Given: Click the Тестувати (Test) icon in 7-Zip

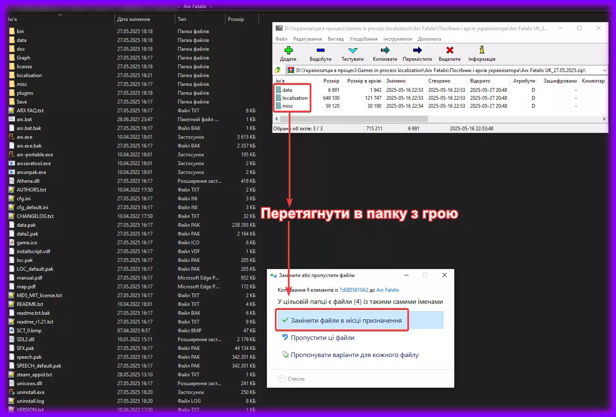Looking at the screenshot, I should (353, 50).
